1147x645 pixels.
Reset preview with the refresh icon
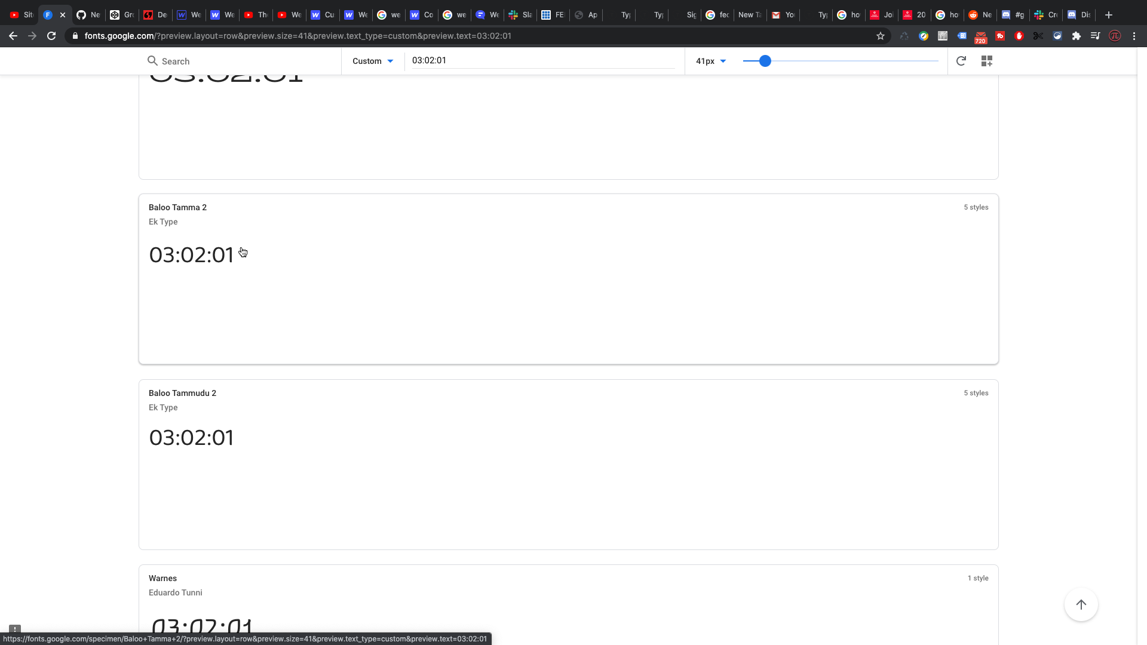[x=961, y=61]
